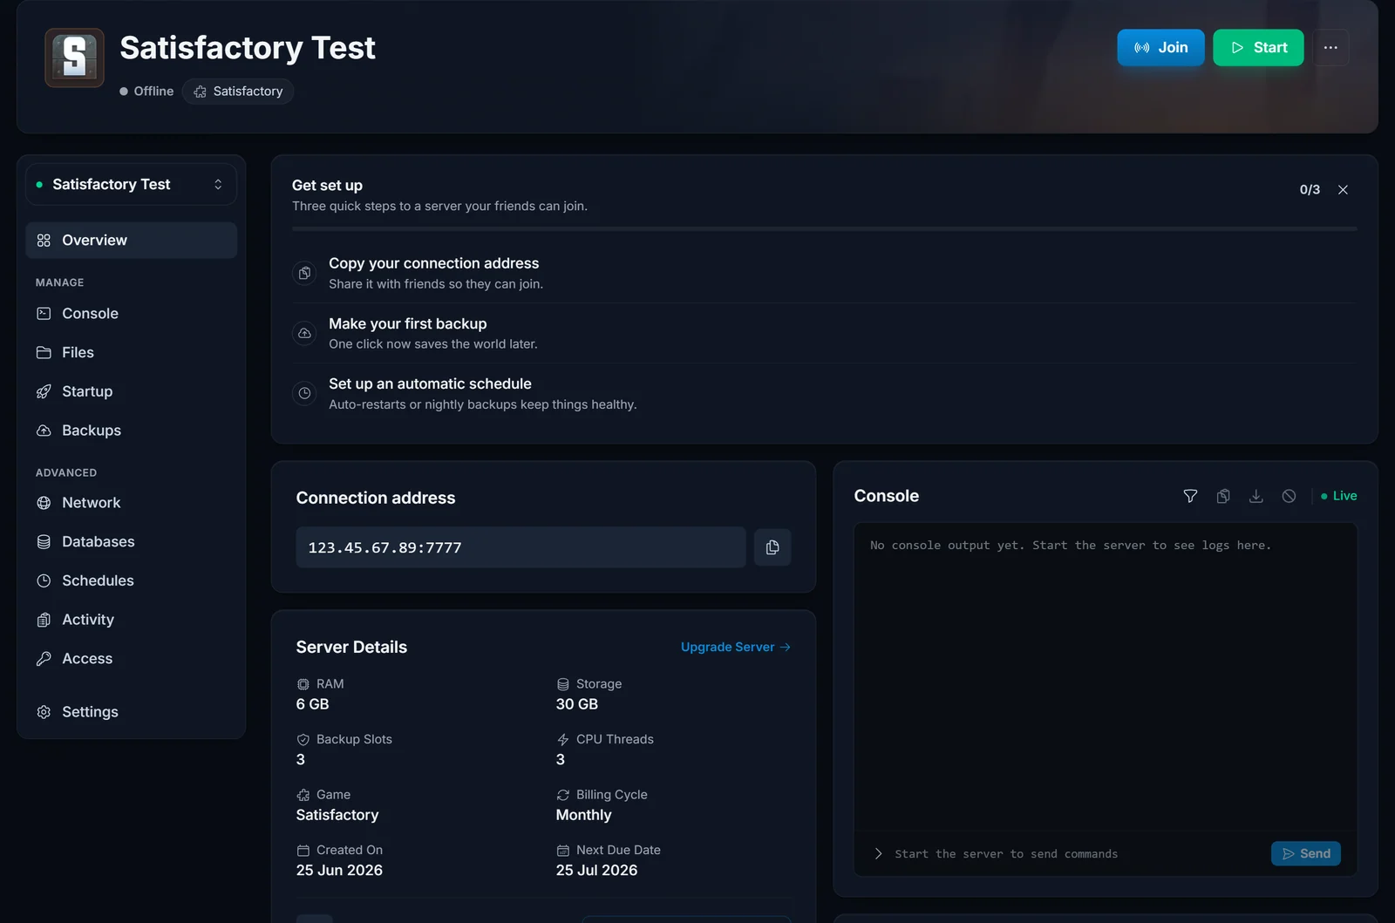The image size is (1395, 923).
Task: Download console logs
Action: pyautogui.click(x=1255, y=496)
